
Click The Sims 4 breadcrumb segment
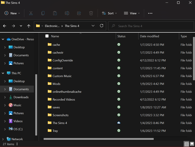point(72,26)
